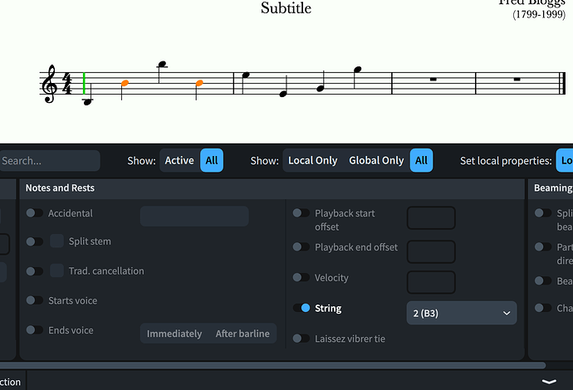Switch the first Show filter to Active
This screenshot has height=390, width=573.
(179, 160)
